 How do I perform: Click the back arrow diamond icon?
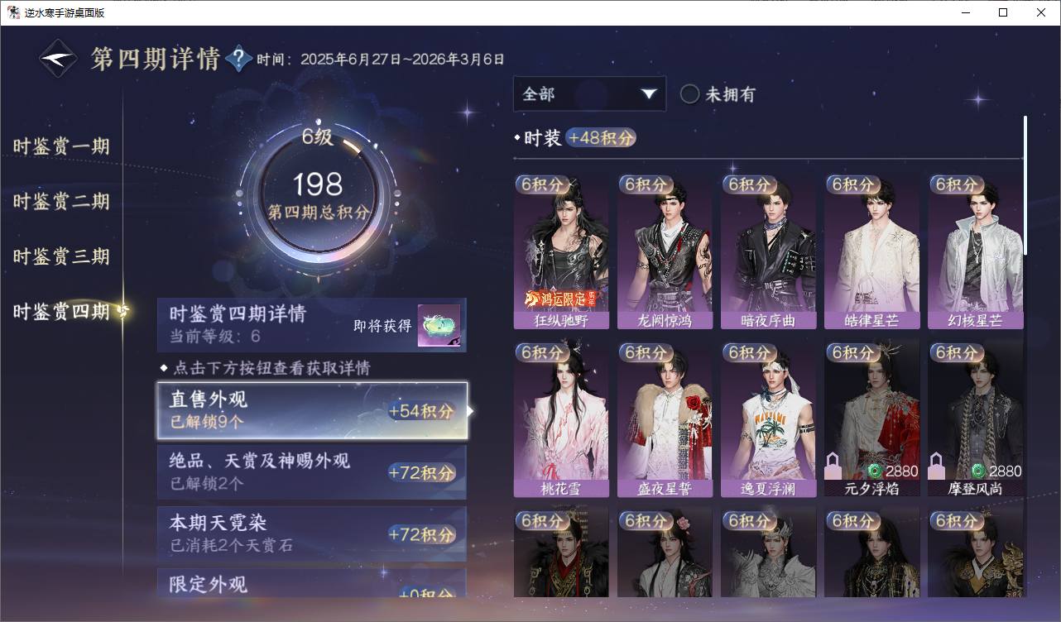click(x=60, y=59)
